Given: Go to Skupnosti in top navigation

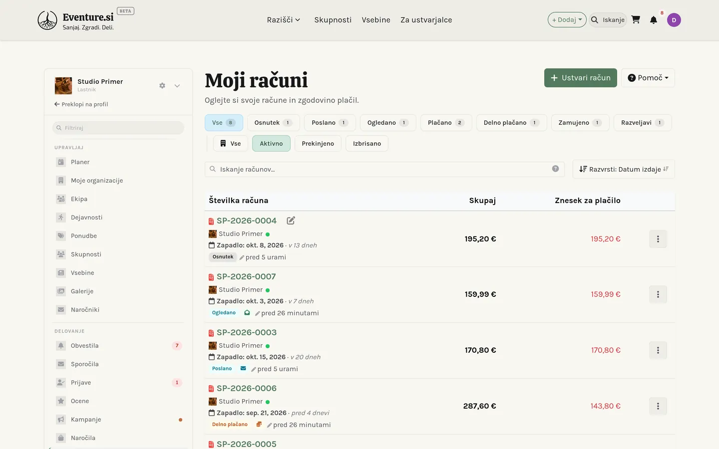Looking at the screenshot, I should (x=333, y=20).
